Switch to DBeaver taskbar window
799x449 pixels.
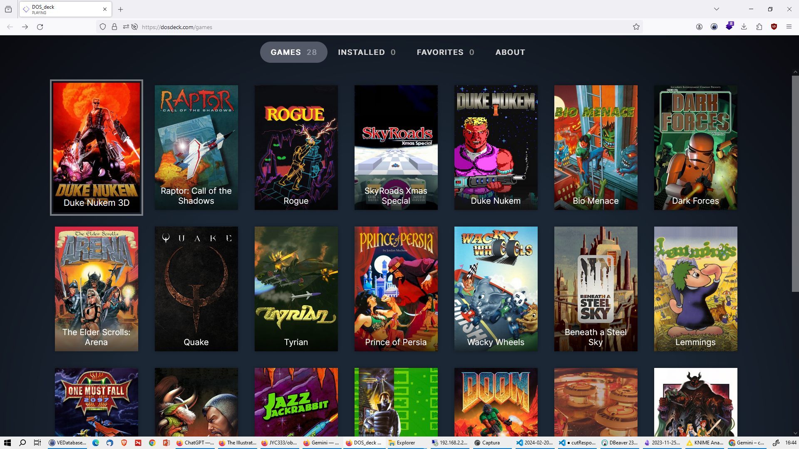[x=620, y=443]
